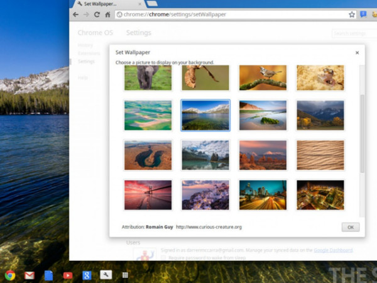Select Settings in the sidebar

tap(86, 62)
